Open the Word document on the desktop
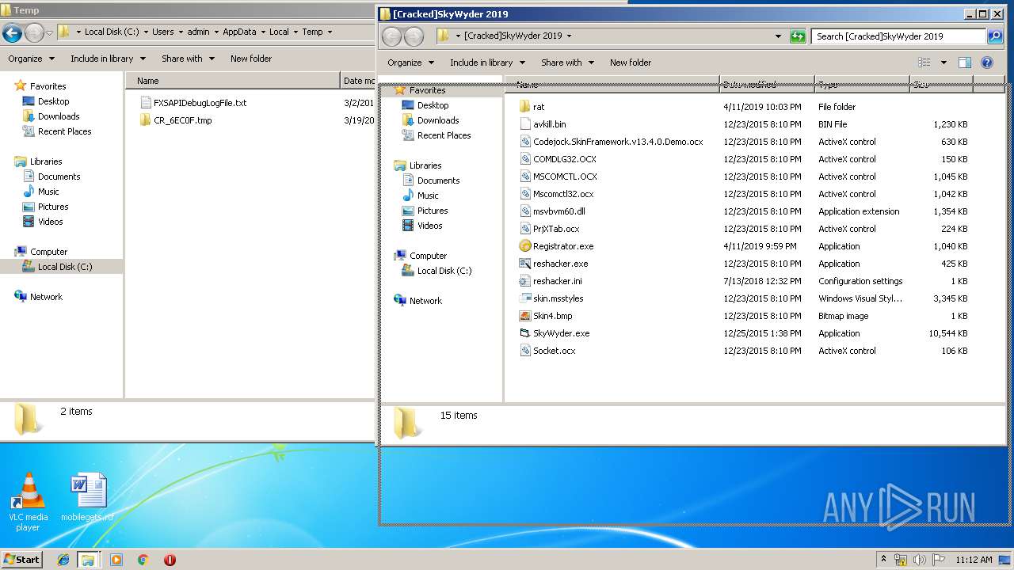The height and width of the screenshot is (570, 1014). coord(87,497)
